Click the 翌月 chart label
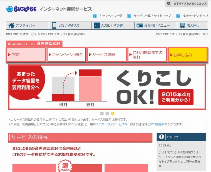Viewport: 211px width, 172px height. pos(90,105)
